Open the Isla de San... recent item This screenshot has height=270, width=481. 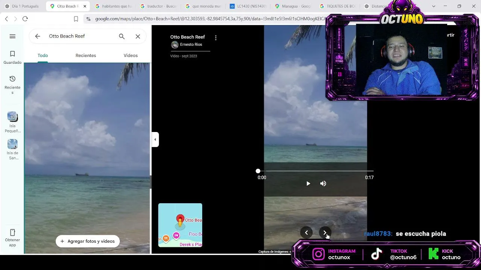(x=12, y=150)
